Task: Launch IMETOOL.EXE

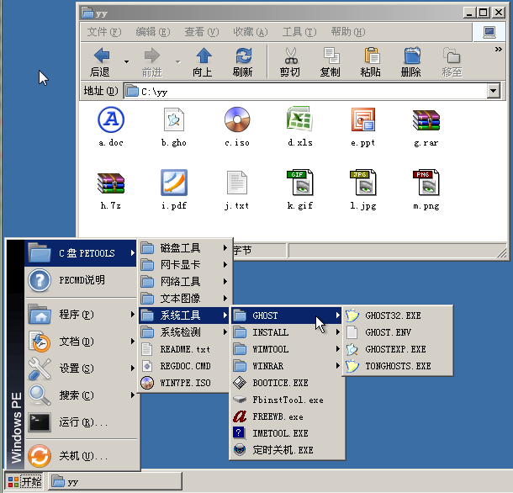Action: [x=287, y=433]
